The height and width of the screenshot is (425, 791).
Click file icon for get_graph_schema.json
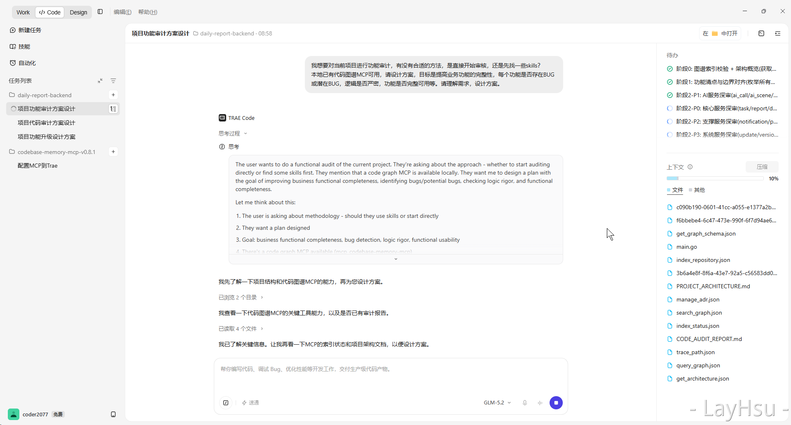670,234
